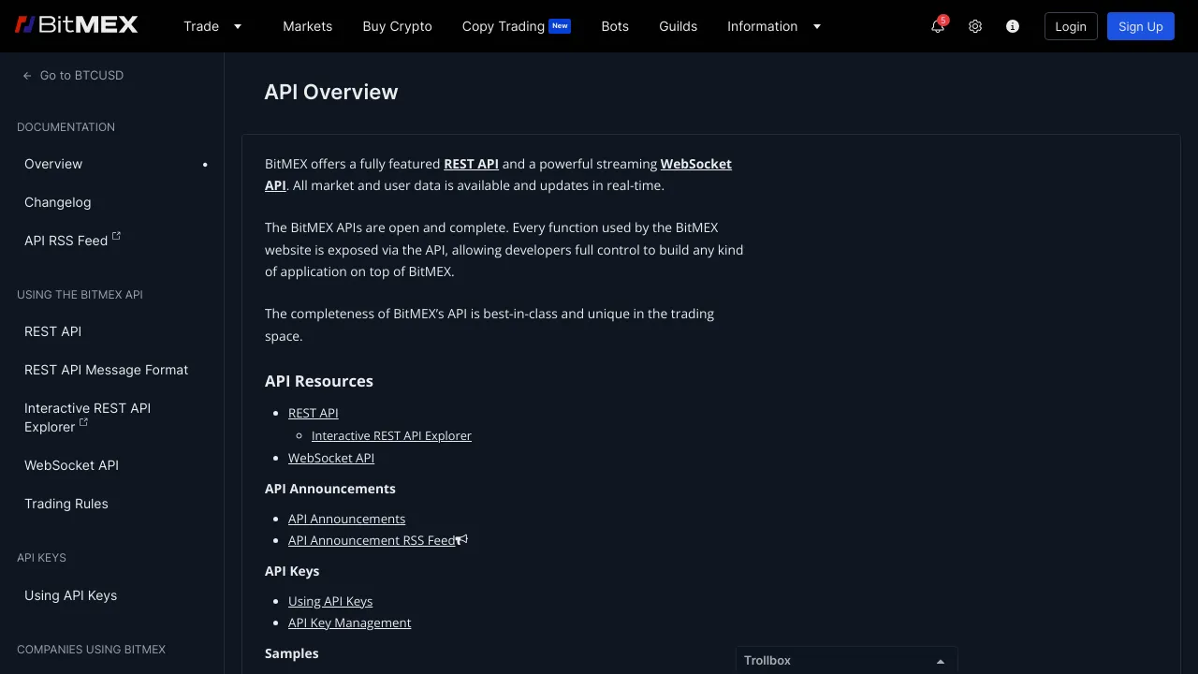Click the external link icon next to API RSS Feed
The image size is (1198, 674).
tap(116, 236)
